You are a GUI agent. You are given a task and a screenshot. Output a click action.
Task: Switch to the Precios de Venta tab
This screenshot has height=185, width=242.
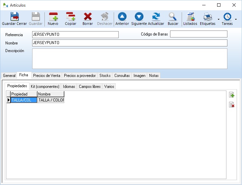point(46,76)
